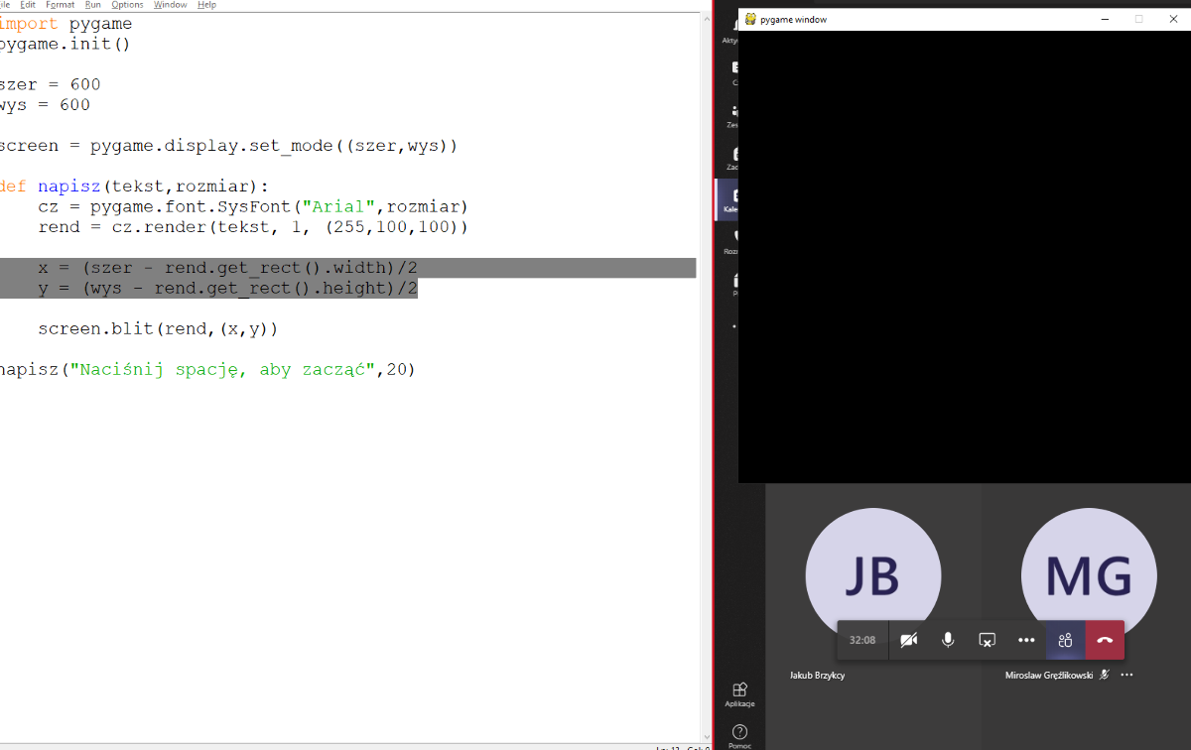The width and height of the screenshot is (1191, 750).
Task: Open the Run menu in IDLE
Action: pyautogui.click(x=92, y=5)
